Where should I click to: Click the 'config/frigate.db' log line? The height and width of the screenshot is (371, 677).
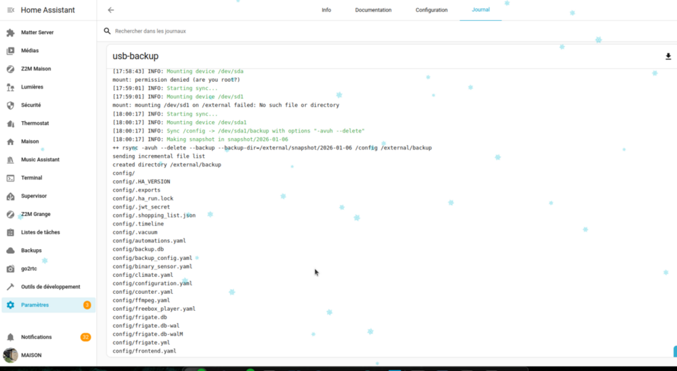pos(140,318)
